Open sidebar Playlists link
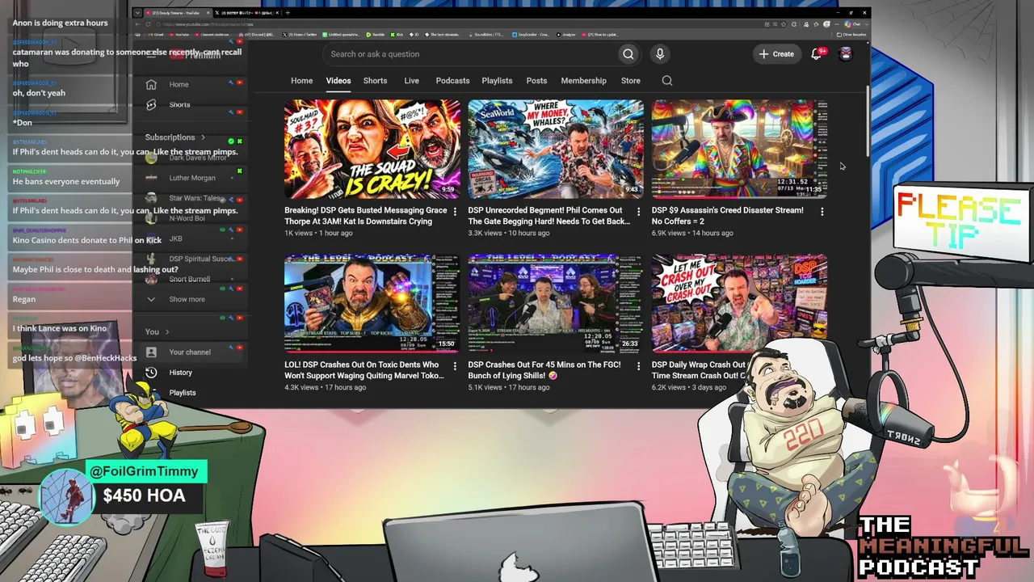The image size is (1034, 582). (x=183, y=393)
